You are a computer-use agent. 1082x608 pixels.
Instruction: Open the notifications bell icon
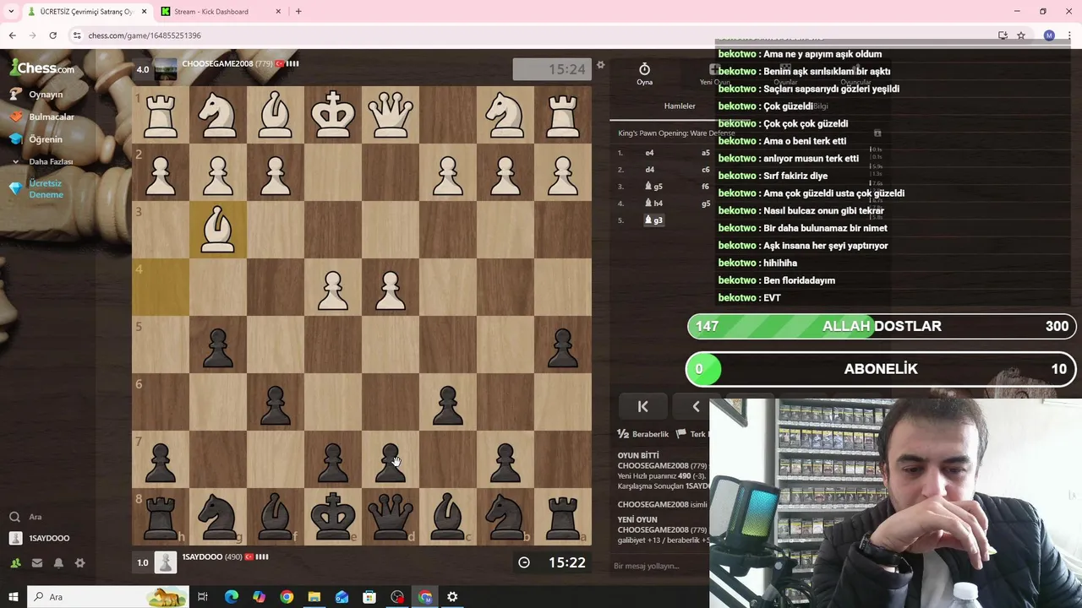coord(58,562)
